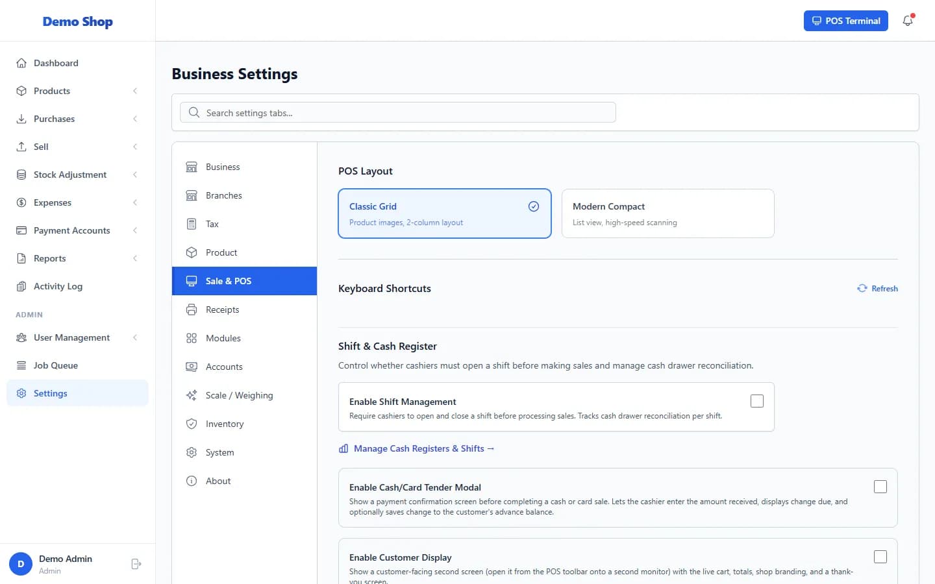Screen dimensions: 935x584
Task: Click the Inventory shield icon
Action: [x=192, y=424]
